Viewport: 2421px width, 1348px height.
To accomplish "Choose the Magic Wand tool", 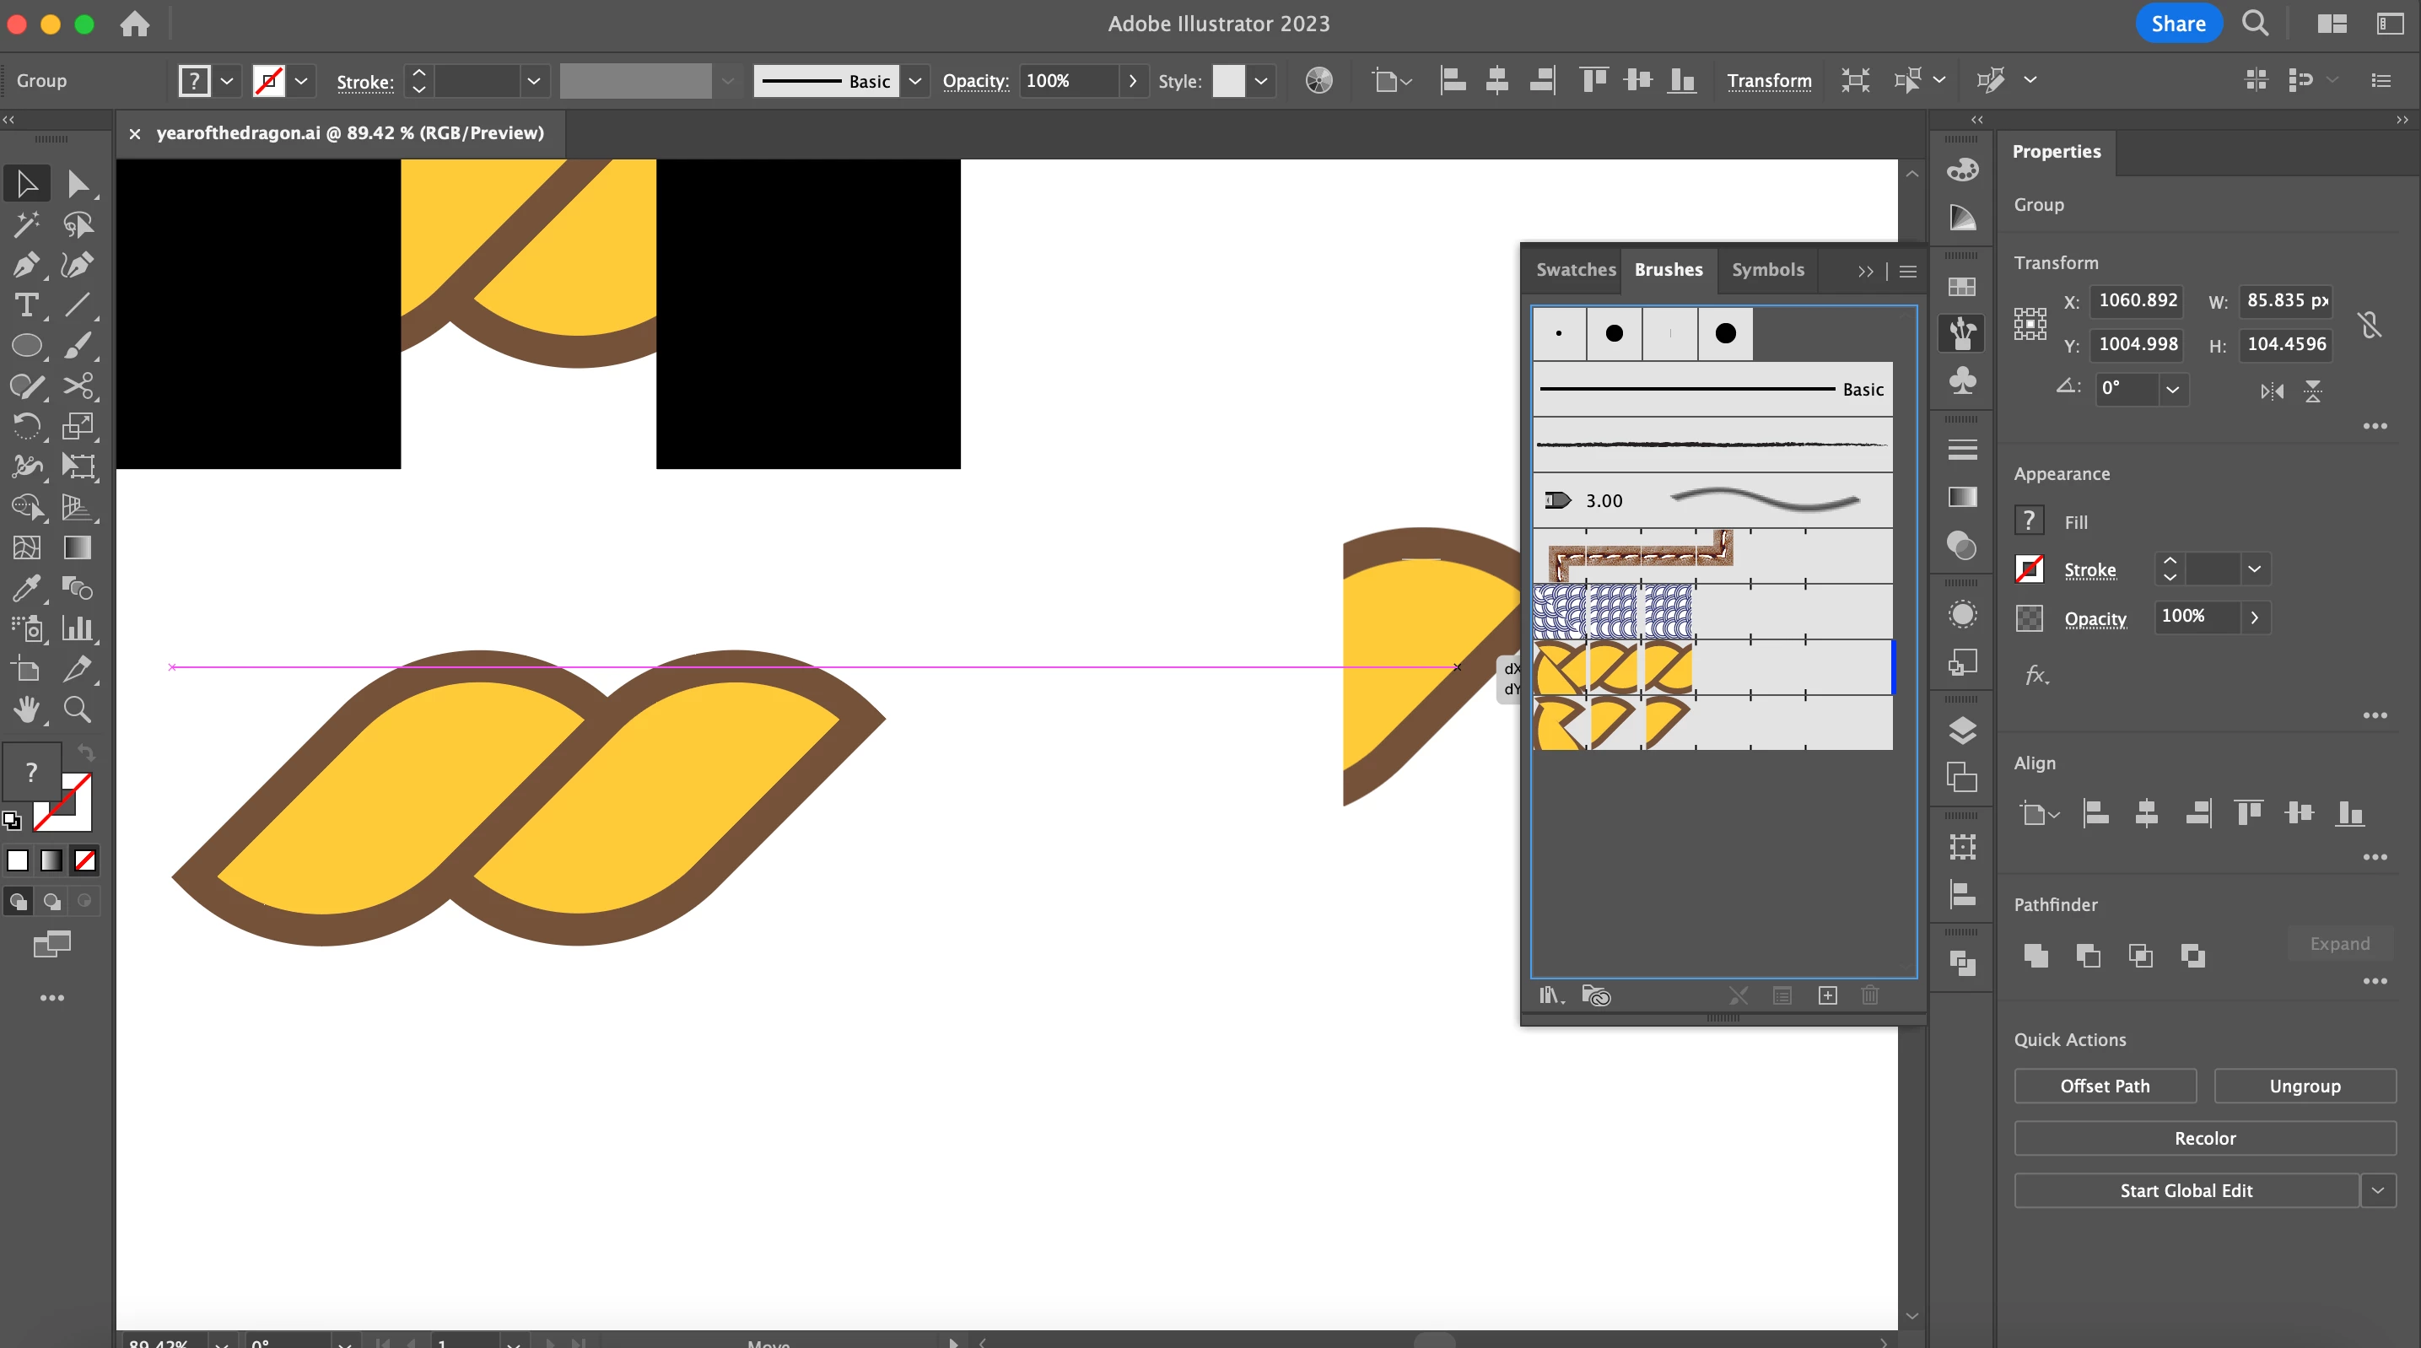I will coord(25,224).
